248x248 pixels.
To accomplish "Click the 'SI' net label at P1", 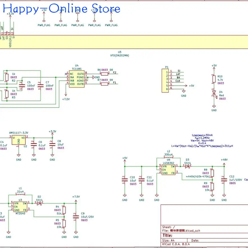I will tap(179, 71).
